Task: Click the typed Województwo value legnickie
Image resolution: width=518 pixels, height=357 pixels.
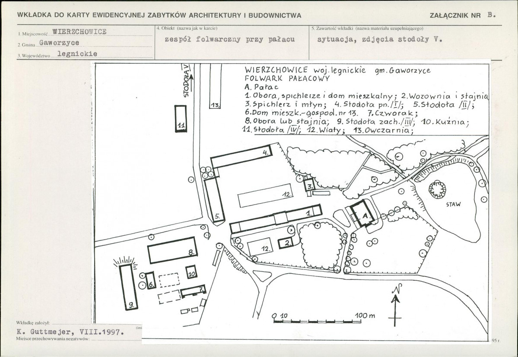Action: [x=77, y=54]
